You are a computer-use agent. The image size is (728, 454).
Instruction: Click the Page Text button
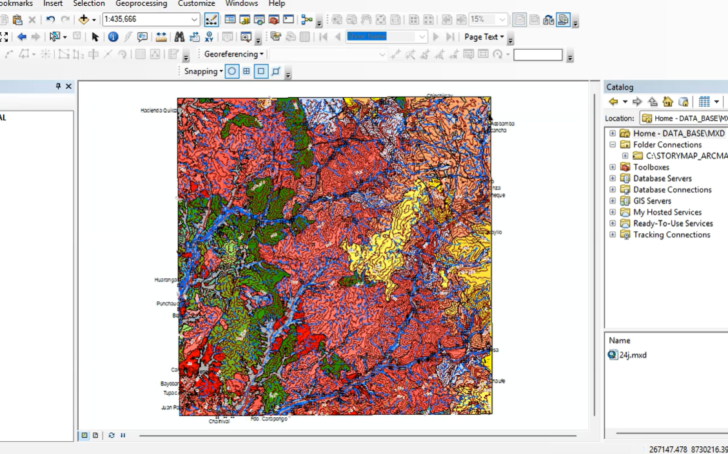484,37
